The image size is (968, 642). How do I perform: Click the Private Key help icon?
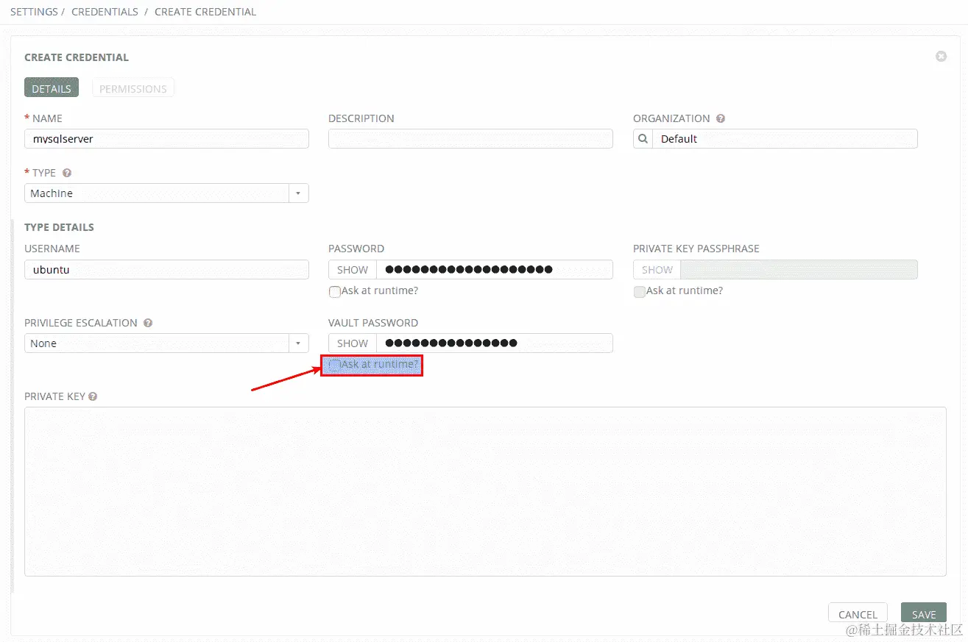[x=93, y=396]
